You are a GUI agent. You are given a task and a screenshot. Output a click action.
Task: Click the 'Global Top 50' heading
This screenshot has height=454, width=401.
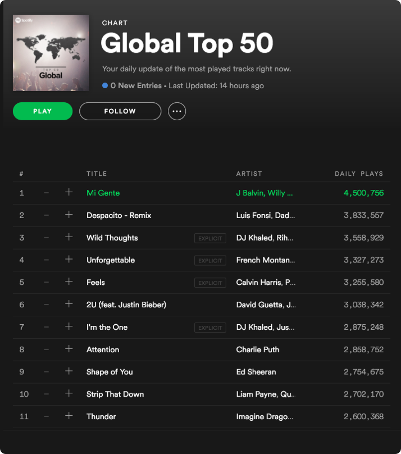(187, 43)
